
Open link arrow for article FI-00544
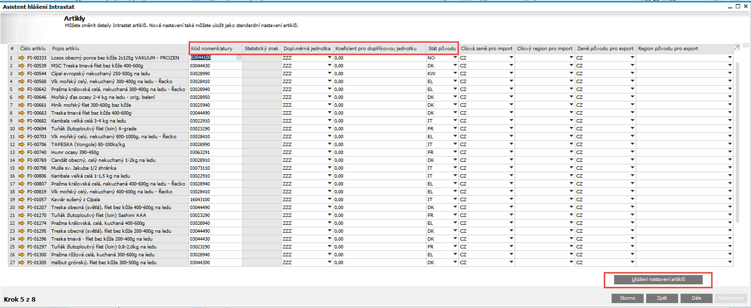coord(22,73)
